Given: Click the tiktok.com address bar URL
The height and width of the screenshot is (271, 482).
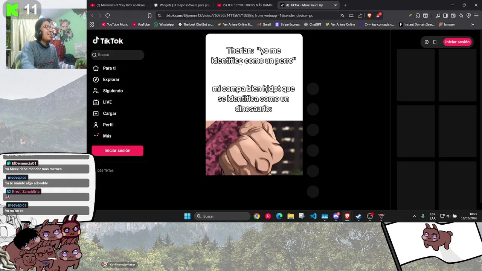Looking at the screenshot, I should pos(239,15).
